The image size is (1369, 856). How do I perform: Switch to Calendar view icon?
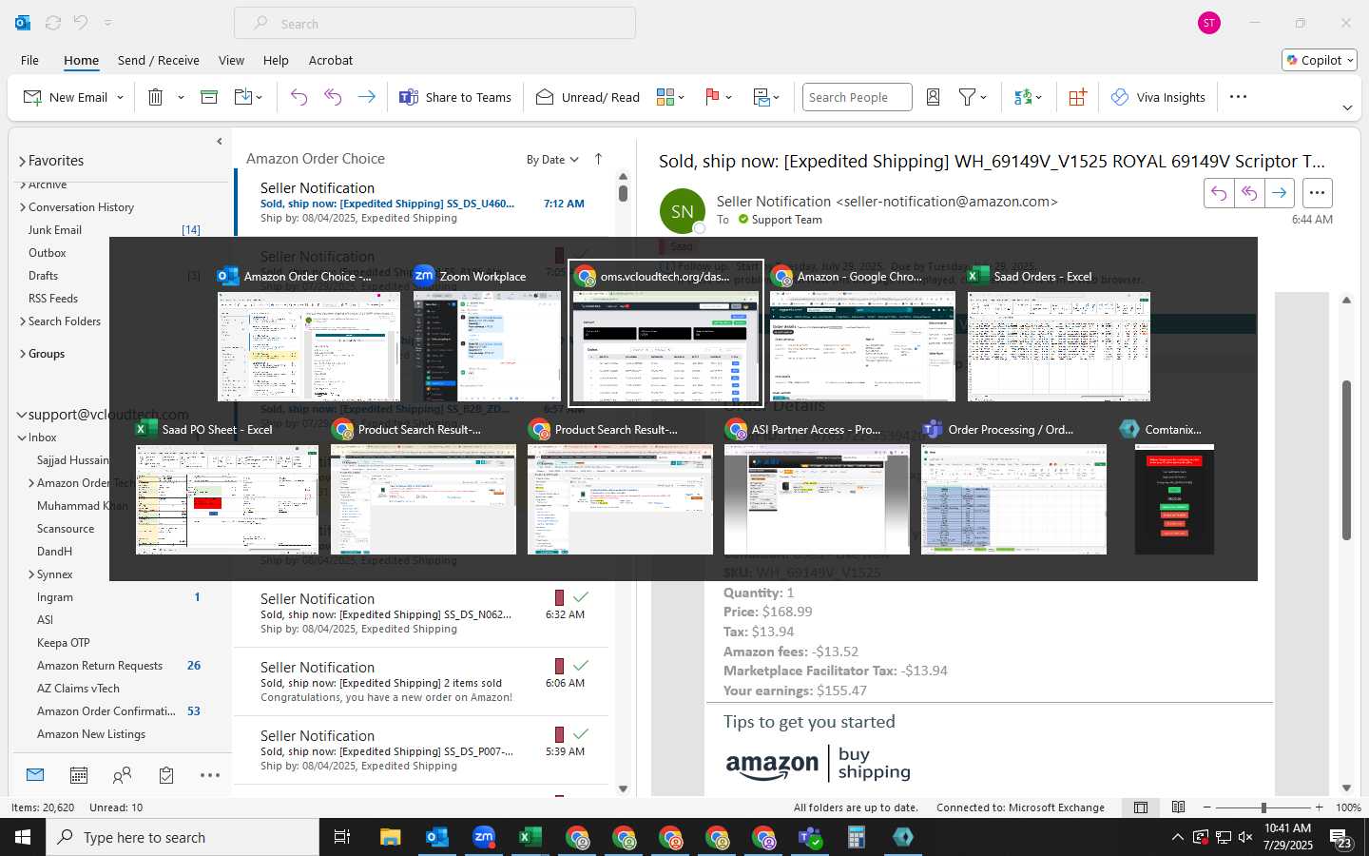click(x=79, y=775)
